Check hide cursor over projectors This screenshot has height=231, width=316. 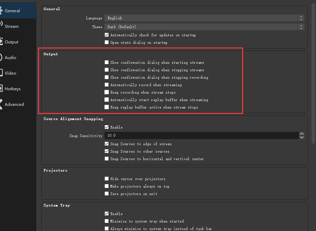coord(106,178)
